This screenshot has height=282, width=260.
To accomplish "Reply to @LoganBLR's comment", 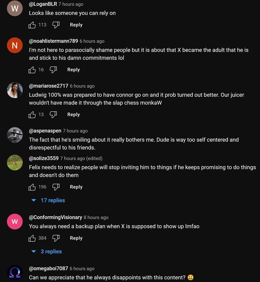I will point(76,25).
